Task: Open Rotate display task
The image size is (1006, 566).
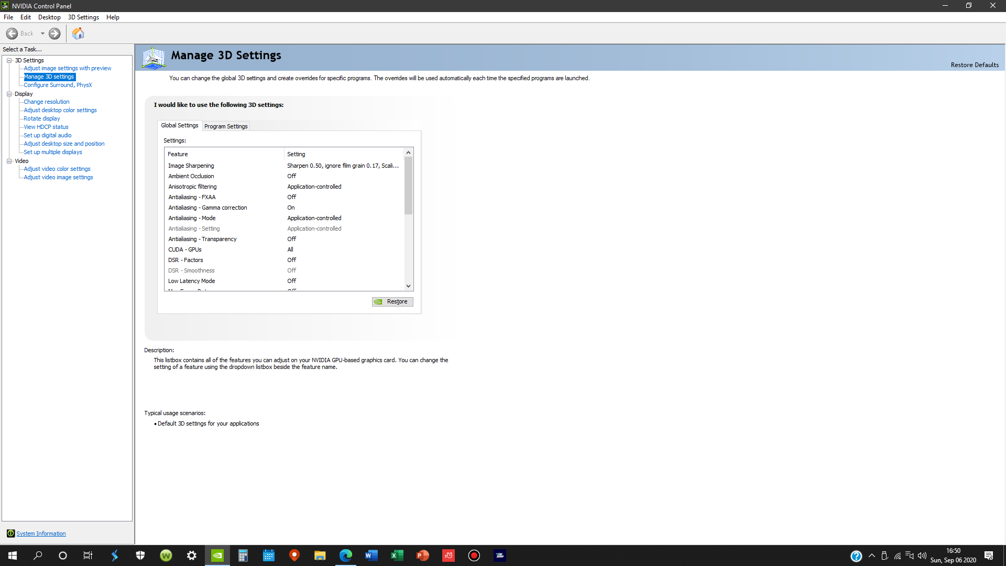Action: (x=42, y=118)
